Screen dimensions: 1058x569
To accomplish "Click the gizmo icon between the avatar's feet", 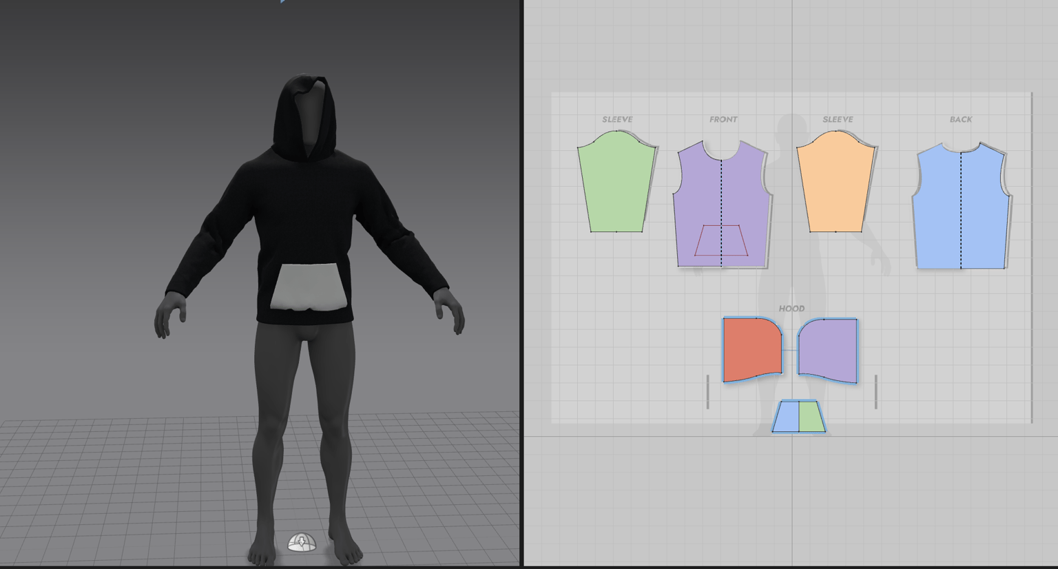I will tap(302, 542).
